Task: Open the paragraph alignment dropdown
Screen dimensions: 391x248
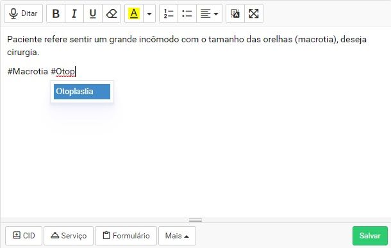Action: pyautogui.click(x=209, y=13)
